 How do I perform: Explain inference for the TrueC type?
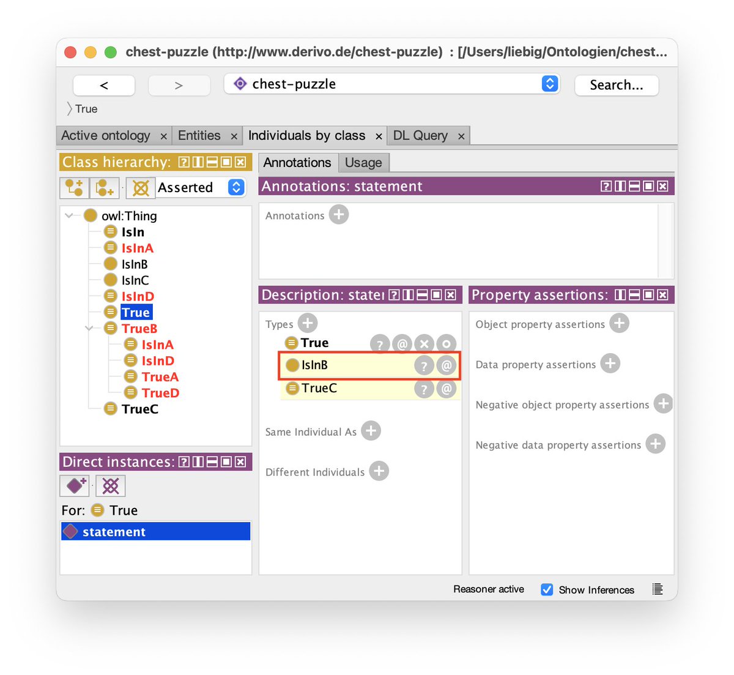424,389
